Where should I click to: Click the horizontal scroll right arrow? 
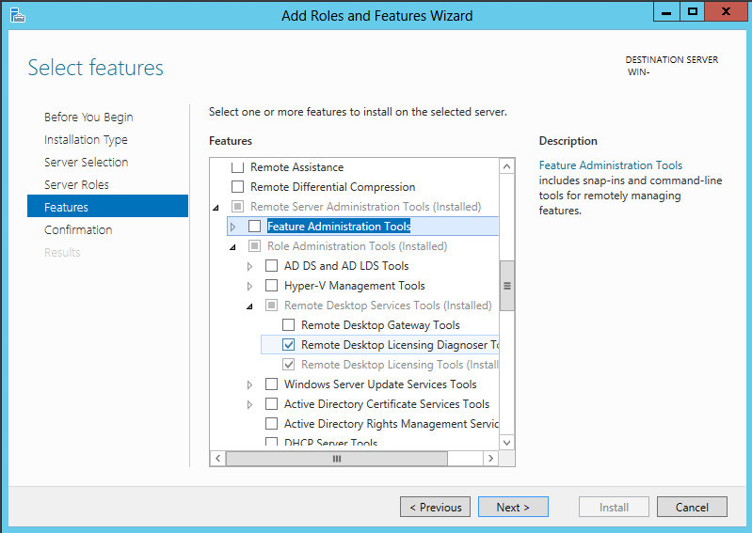(x=490, y=459)
